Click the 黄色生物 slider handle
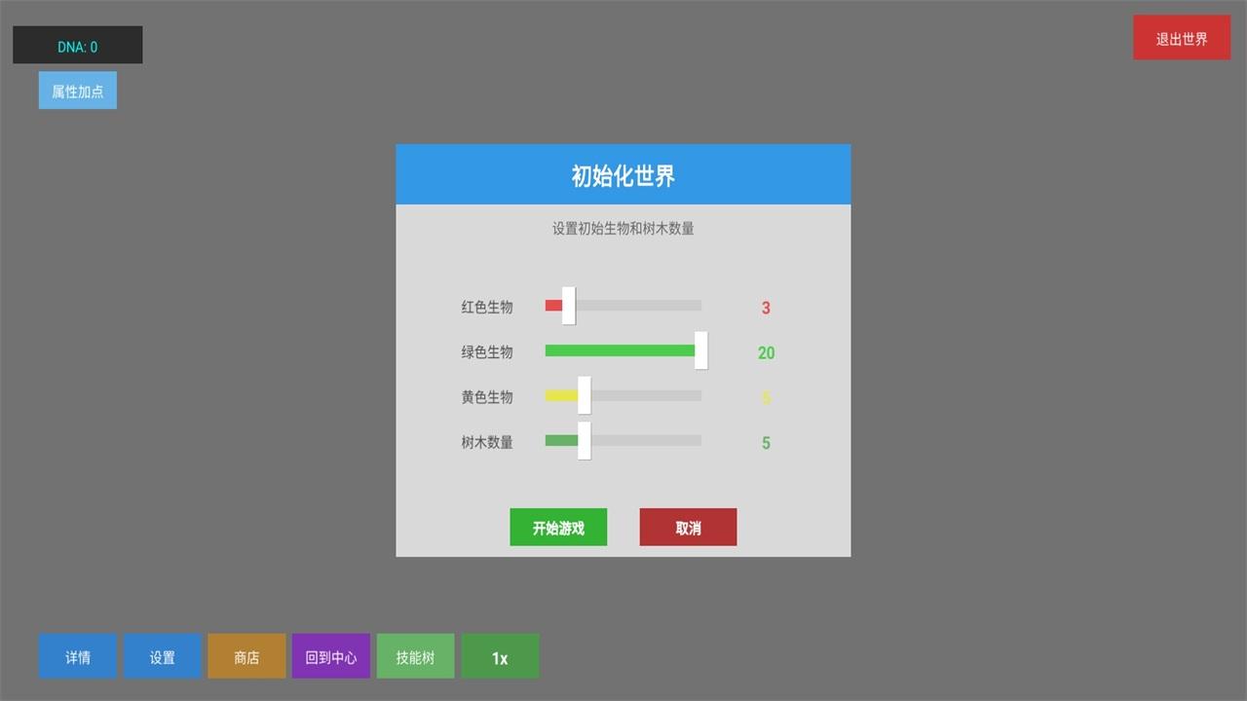The height and width of the screenshot is (701, 1247). 585,395
